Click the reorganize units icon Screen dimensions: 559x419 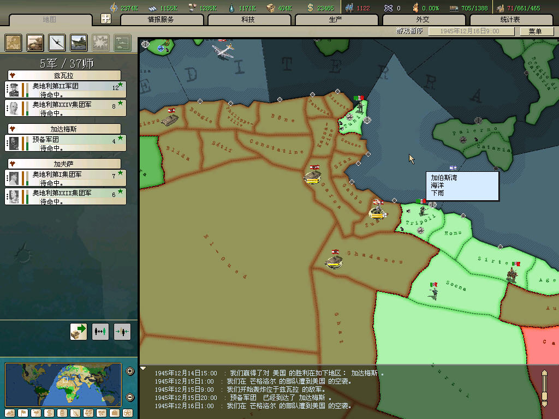pos(100,331)
